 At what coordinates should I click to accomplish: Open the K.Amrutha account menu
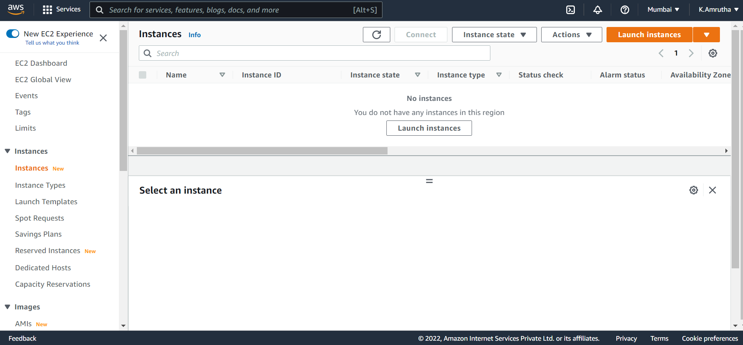(x=718, y=9)
